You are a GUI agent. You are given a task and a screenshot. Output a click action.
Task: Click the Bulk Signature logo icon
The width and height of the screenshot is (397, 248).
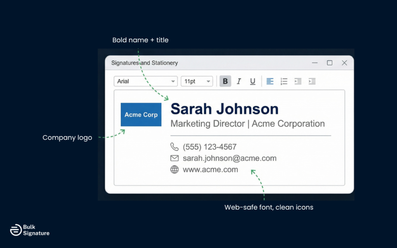(16, 230)
